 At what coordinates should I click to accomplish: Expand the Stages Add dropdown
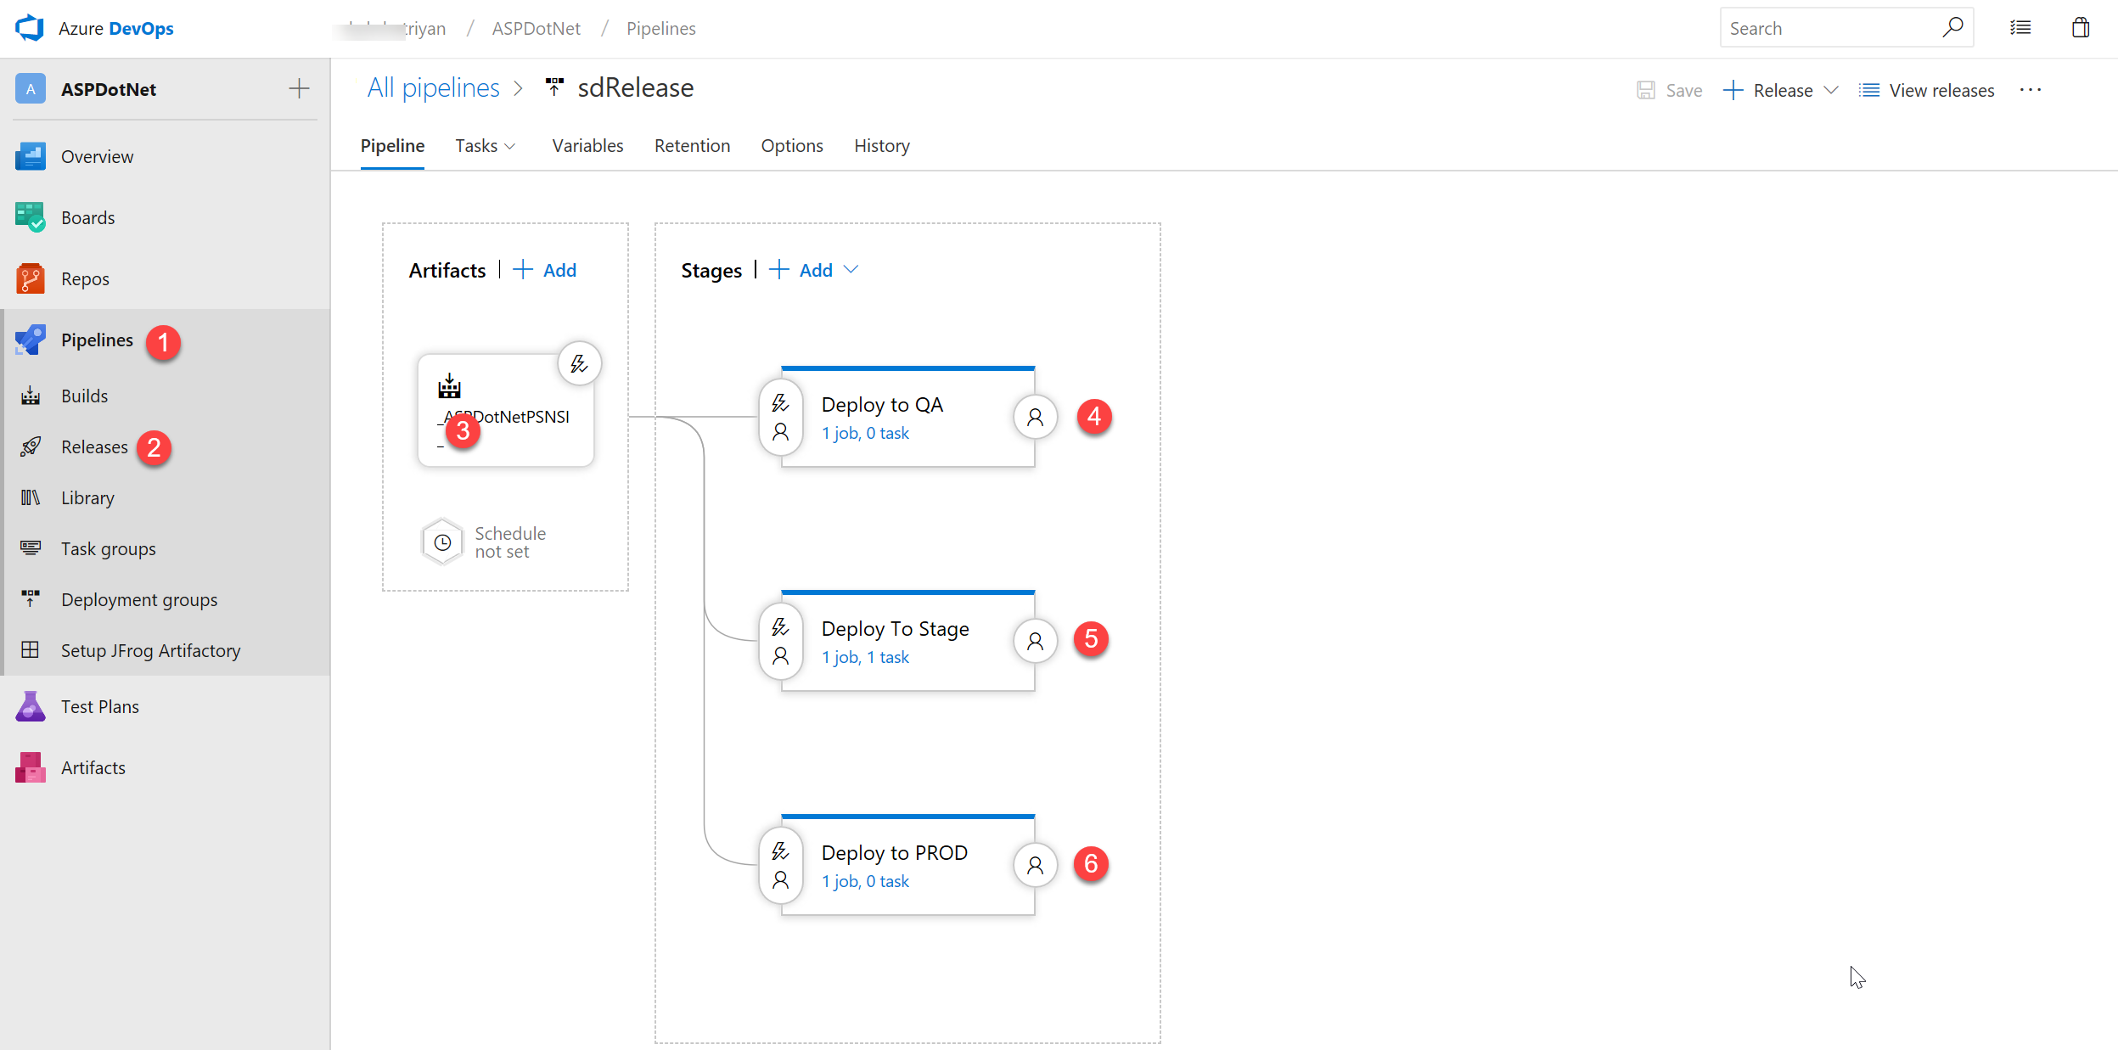click(x=851, y=270)
